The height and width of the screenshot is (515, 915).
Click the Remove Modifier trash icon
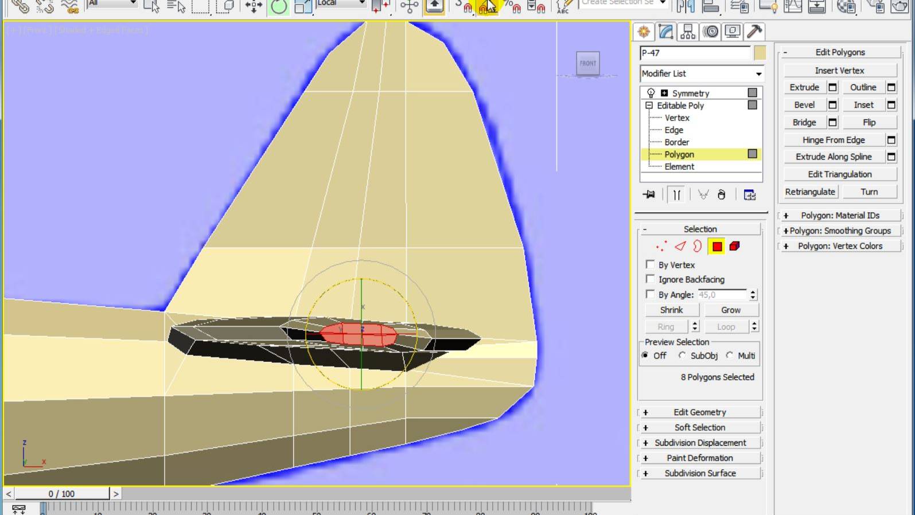coord(722,195)
